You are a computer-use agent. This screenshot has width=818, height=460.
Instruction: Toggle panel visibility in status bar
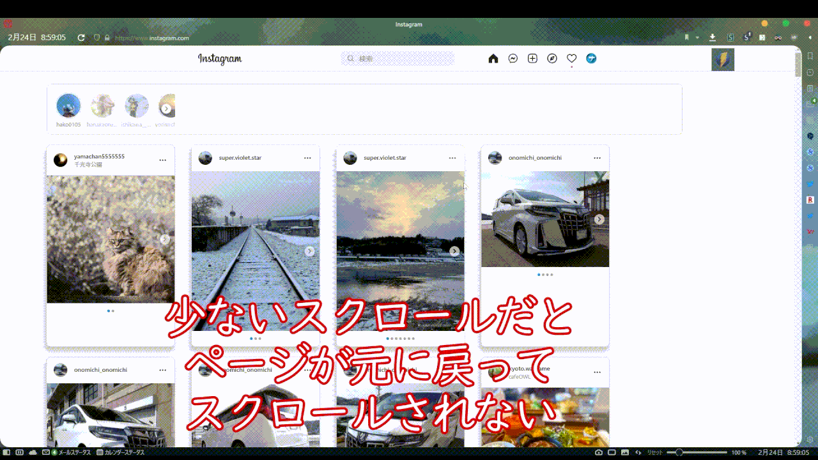(7, 452)
